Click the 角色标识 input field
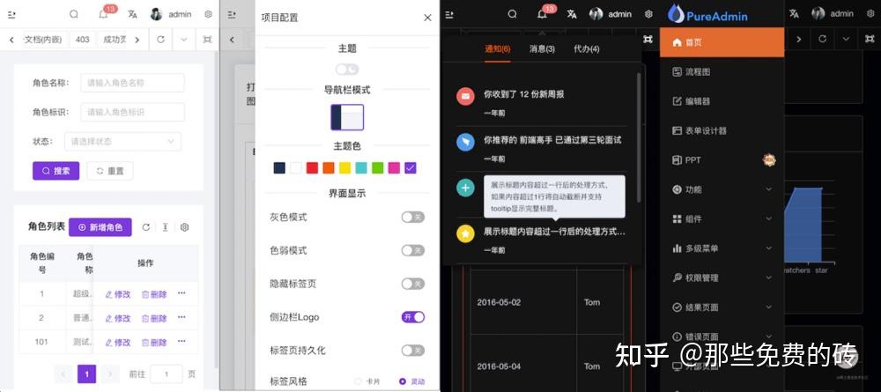This screenshot has width=881, height=392. pos(133,113)
